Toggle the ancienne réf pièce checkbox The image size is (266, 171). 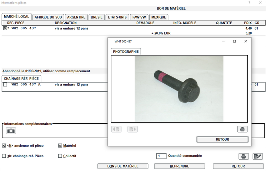(4, 146)
